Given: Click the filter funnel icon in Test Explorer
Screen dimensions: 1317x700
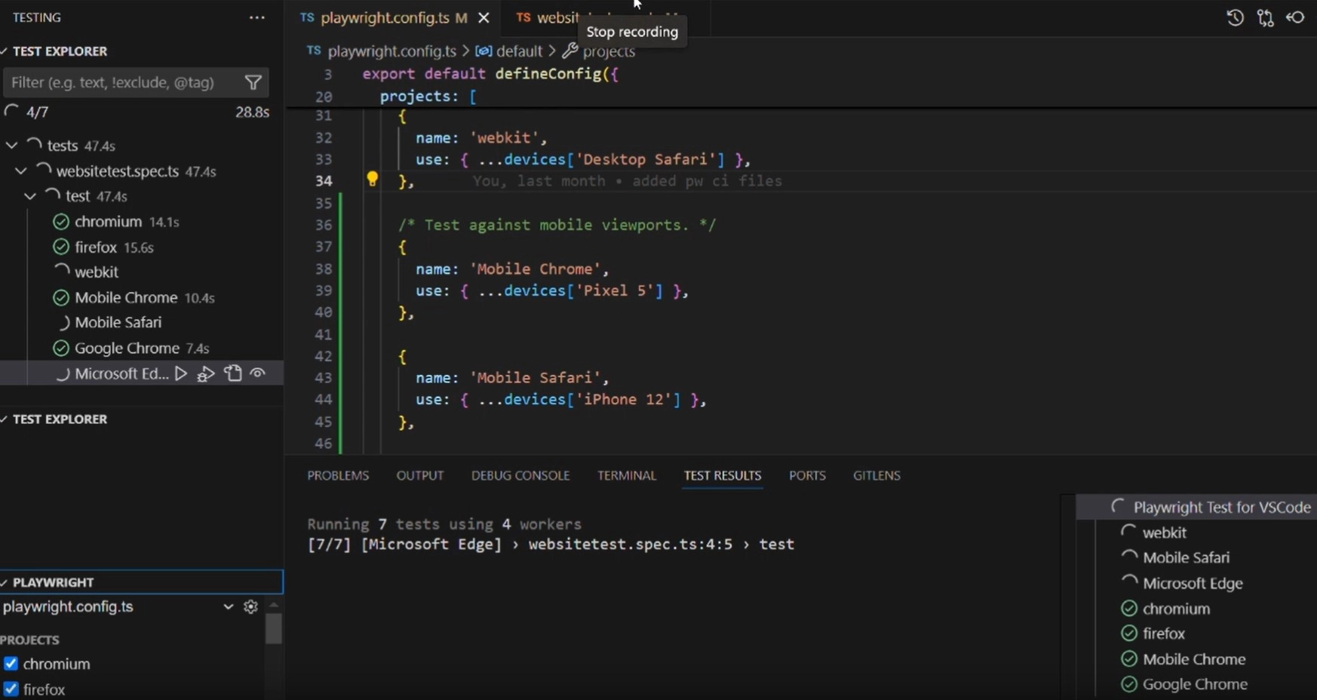Looking at the screenshot, I should (x=253, y=83).
